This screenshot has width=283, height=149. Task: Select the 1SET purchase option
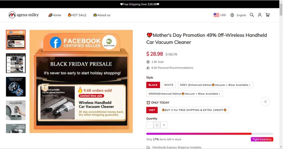click(152, 110)
